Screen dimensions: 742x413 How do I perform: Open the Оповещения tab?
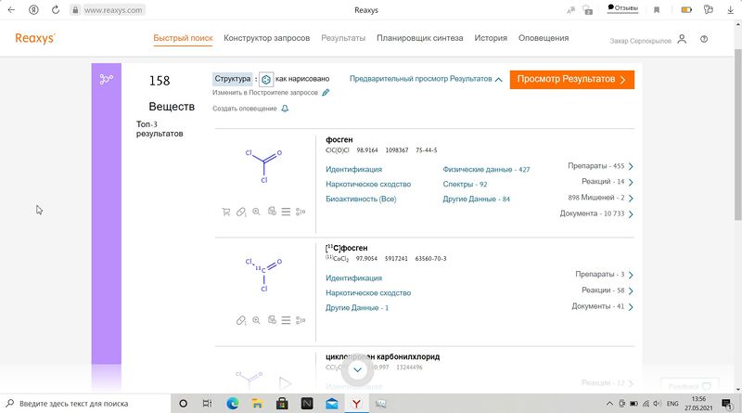[544, 38]
